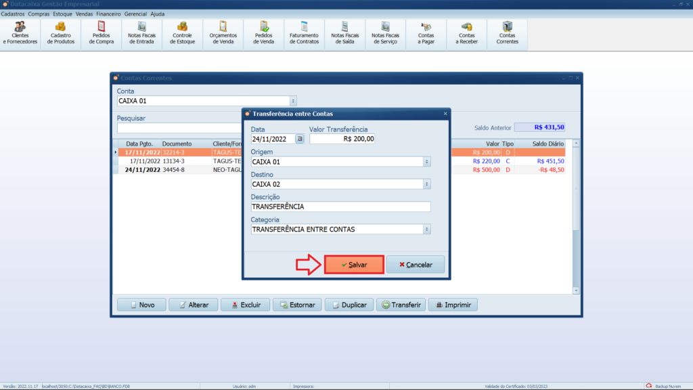The image size is (693, 390).
Task: Click the Valor Transferência field
Action: pos(342,139)
